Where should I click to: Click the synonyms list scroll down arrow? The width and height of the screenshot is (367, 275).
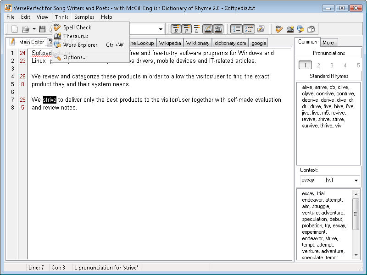356,255
